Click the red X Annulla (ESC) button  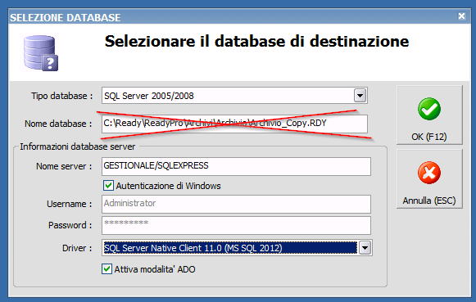(429, 178)
